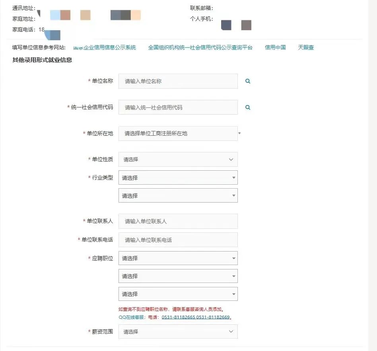Open the 单位所在地 location selector
The height and width of the screenshot is (351, 377).
click(x=178, y=133)
